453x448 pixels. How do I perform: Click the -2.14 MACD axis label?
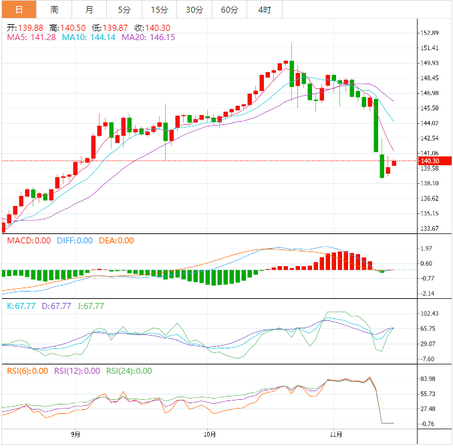[x=428, y=294]
